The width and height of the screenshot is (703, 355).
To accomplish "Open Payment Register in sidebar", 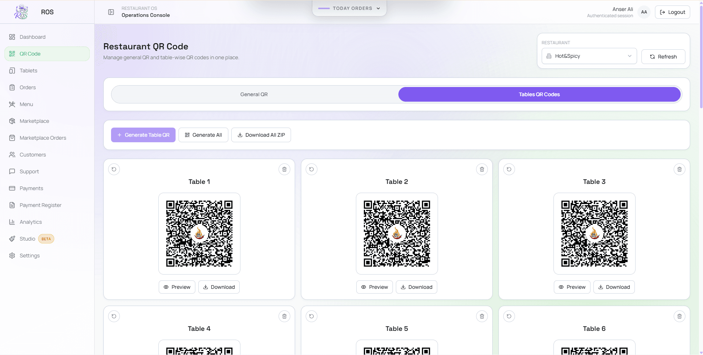I will point(47,205).
